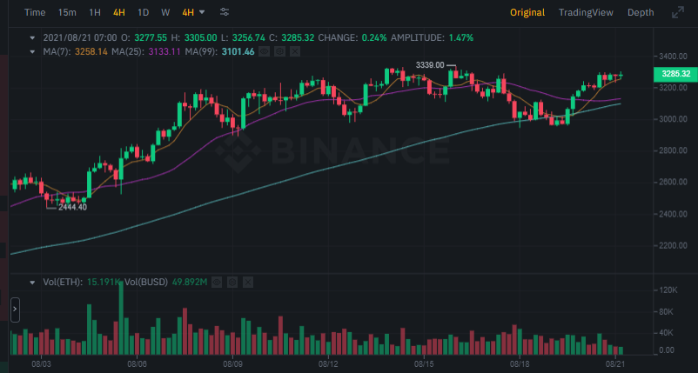Image resolution: width=698 pixels, height=373 pixels.
Task: Remove the MA indicator from chart
Action: click(x=295, y=52)
